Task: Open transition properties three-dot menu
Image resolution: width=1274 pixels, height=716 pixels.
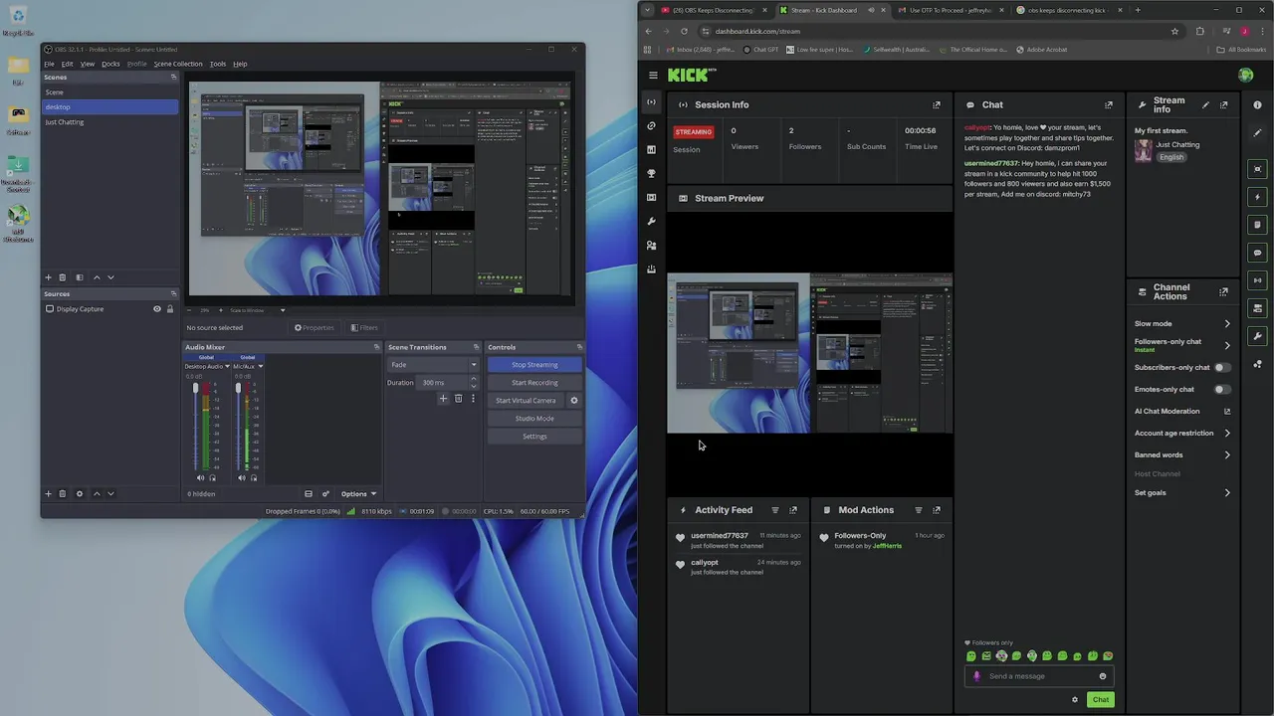Action: [x=473, y=399]
